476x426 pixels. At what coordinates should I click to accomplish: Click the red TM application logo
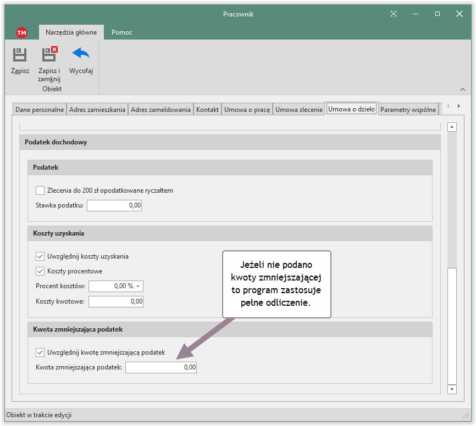pyautogui.click(x=22, y=32)
